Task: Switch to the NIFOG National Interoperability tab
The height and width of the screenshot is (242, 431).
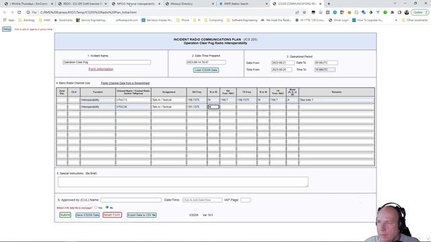Action: (x=136, y=4)
